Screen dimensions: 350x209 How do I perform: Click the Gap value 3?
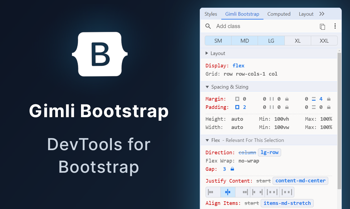[224, 169]
